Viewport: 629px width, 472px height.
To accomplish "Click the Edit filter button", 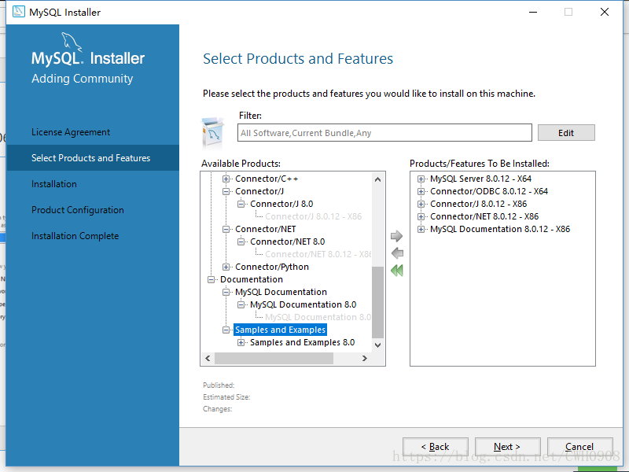I will point(566,133).
